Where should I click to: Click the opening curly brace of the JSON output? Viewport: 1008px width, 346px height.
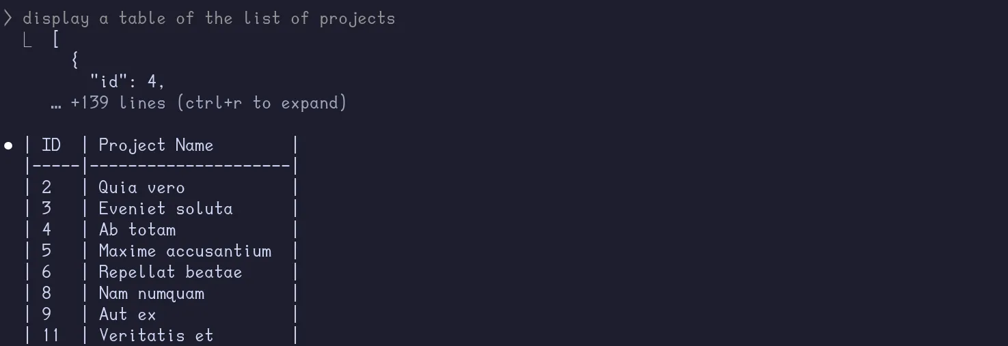74,61
